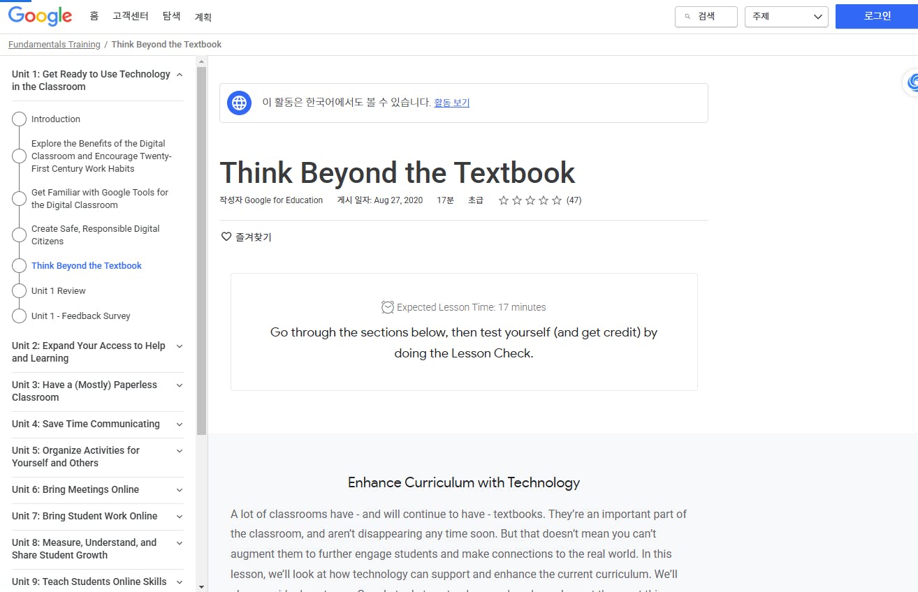The width and height of the screenshot is (918, 592).
Task: Click the 게시 일자: Aug 27, 2020 text
Action: click(x=380, y=200)
